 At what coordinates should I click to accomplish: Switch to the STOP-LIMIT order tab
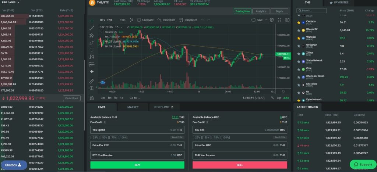pyautogui.click(x=164, y=107)
